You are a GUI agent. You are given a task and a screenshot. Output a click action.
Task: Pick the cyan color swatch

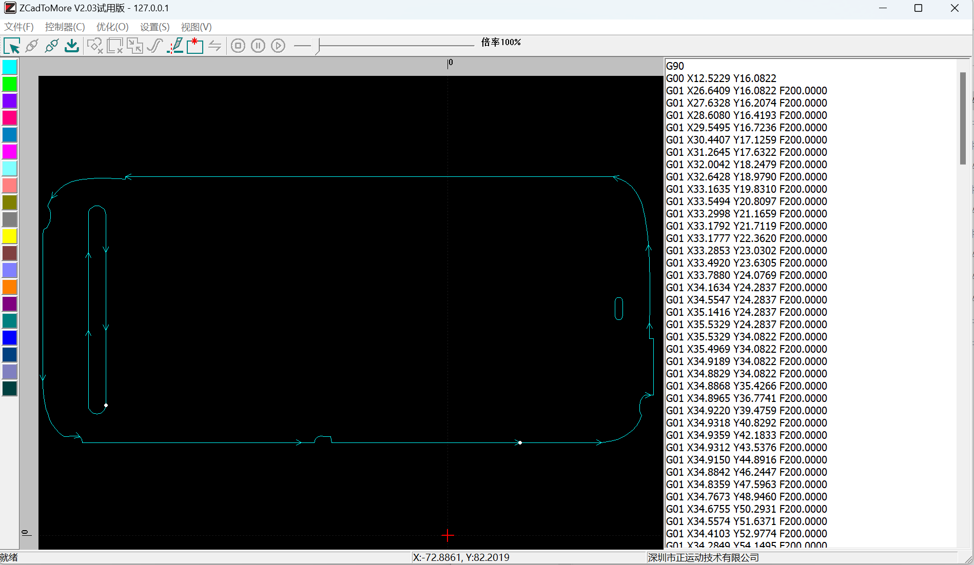coord(10,67)
